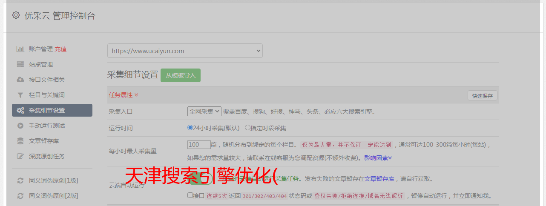Click the edit icon for 深度原创任务
This screenshot has width=546, height=206.
20,156
